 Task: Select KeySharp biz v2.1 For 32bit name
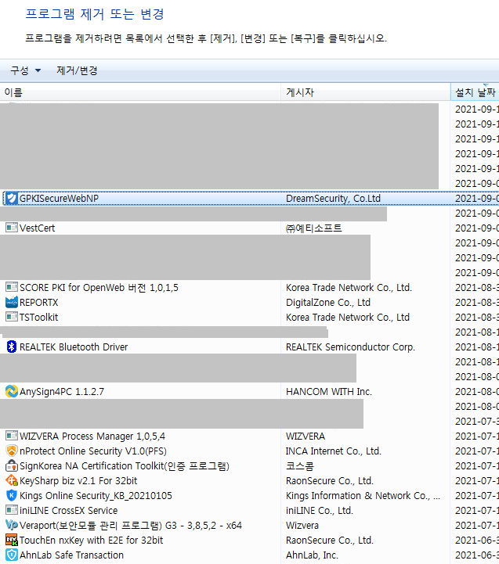coord(78,481)
